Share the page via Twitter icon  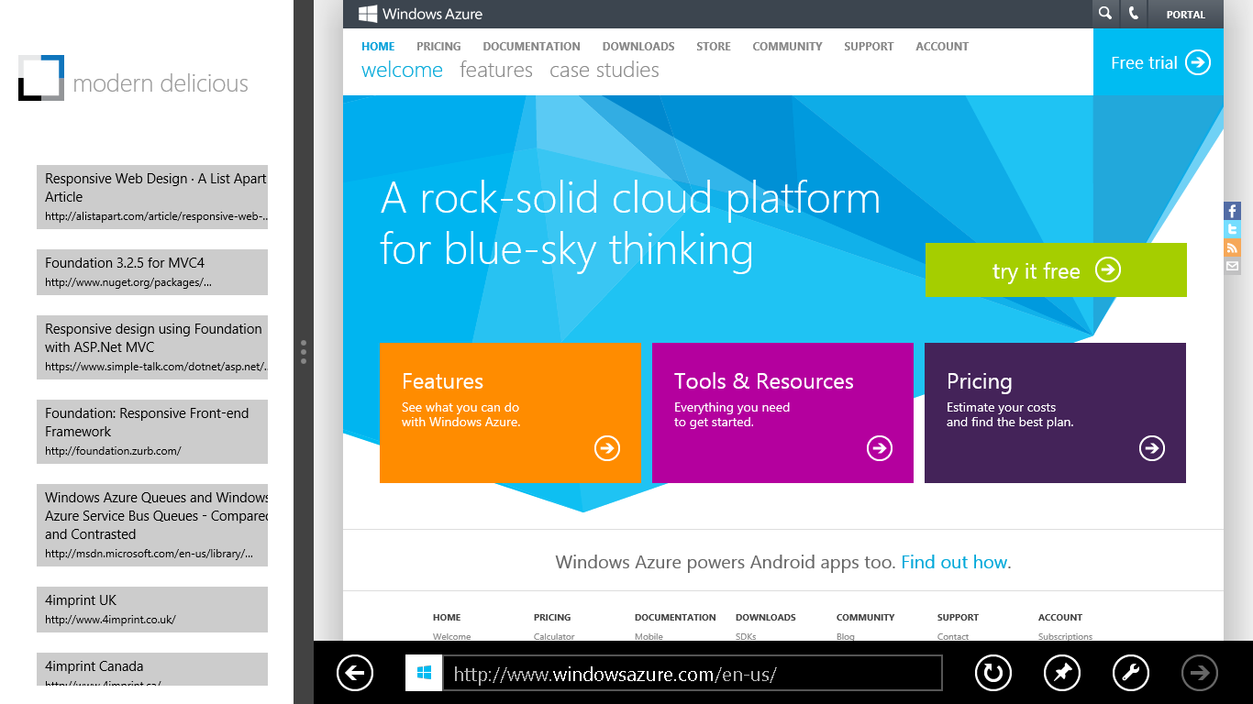[1232, 229]
